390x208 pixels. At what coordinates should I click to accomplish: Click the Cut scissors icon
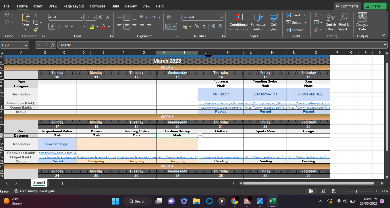pos(36,15)
